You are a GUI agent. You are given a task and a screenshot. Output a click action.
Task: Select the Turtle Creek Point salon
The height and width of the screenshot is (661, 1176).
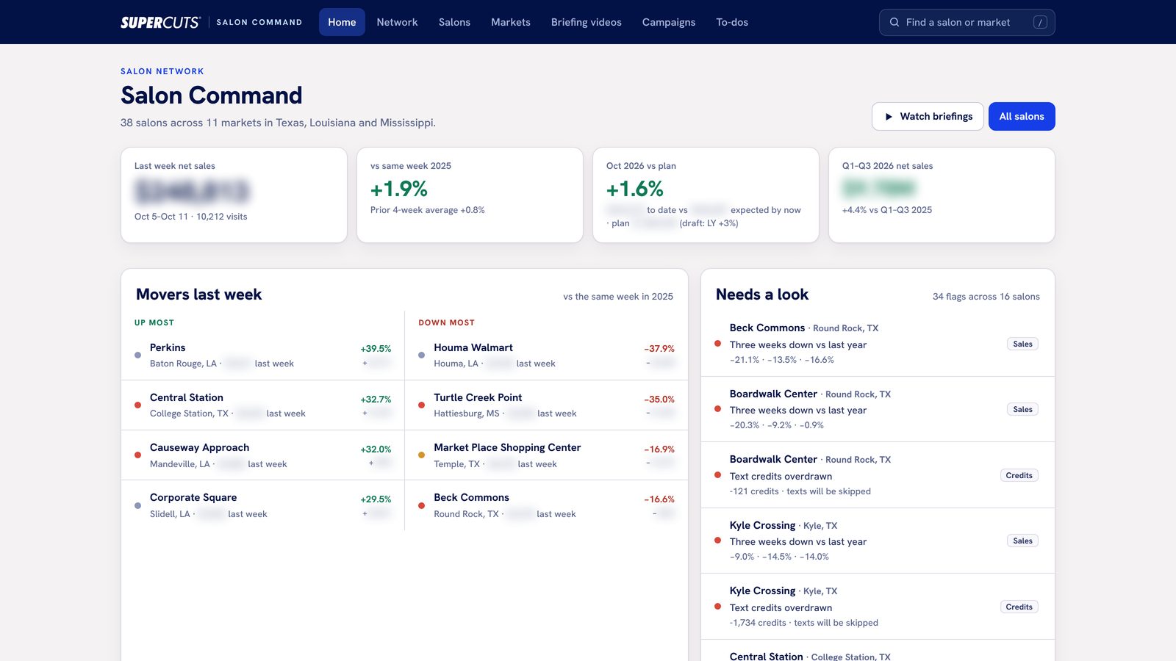(x=546, y=405)
